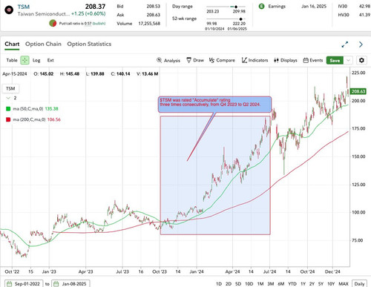Click the green Earnings E icon
The height and width of the screenshot is (287, 371).
pyautogui.click(x=261, y=7)
